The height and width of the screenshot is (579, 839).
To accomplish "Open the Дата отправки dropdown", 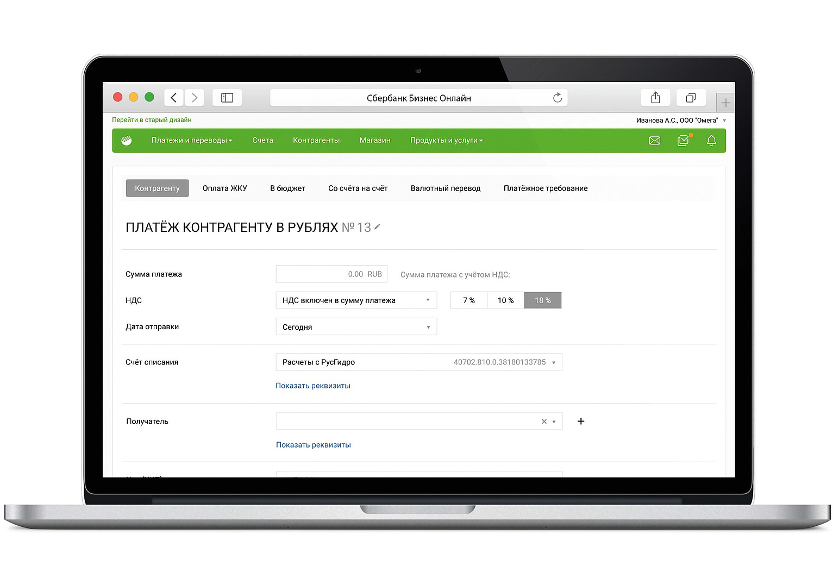I will pos(356,327).
